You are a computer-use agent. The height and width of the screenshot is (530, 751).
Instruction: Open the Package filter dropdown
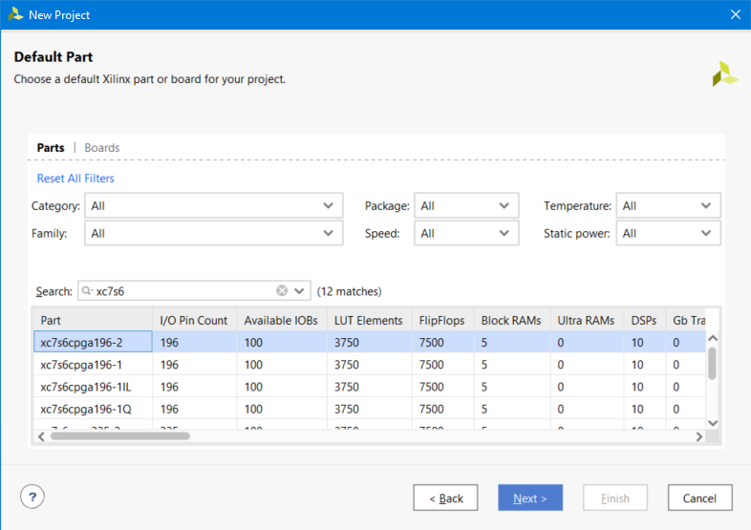pyautogui.click(x=466, y=206)
